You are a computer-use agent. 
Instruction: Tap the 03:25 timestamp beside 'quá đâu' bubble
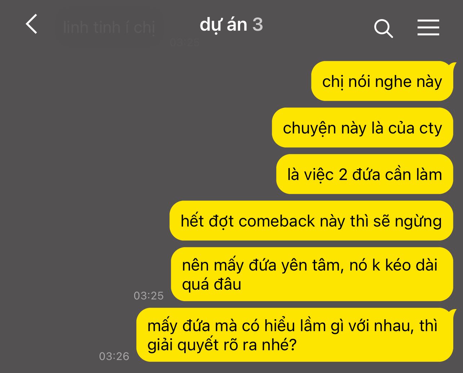coord(149,296)
